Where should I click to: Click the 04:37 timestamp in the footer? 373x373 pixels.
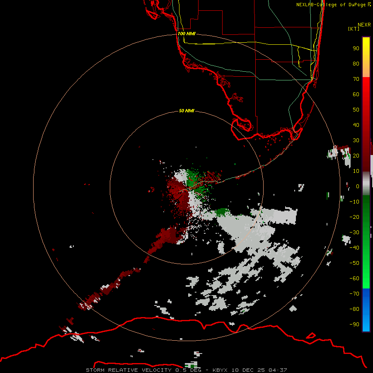coord(278,370)
